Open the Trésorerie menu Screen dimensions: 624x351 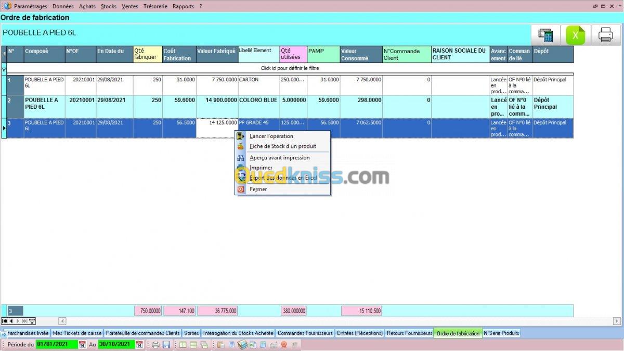155,6
